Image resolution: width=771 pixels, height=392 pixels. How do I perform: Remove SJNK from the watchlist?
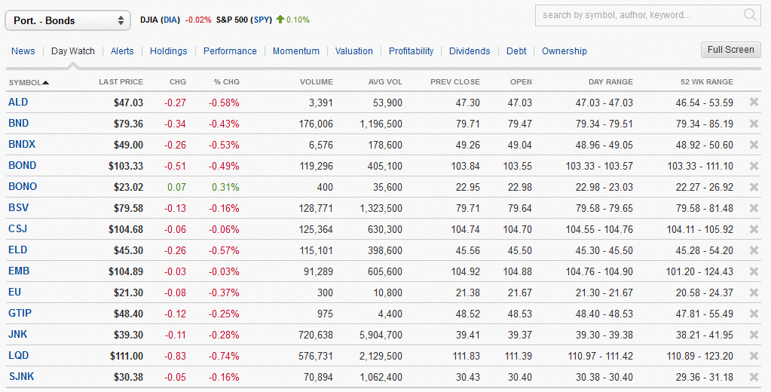[754, 377]
